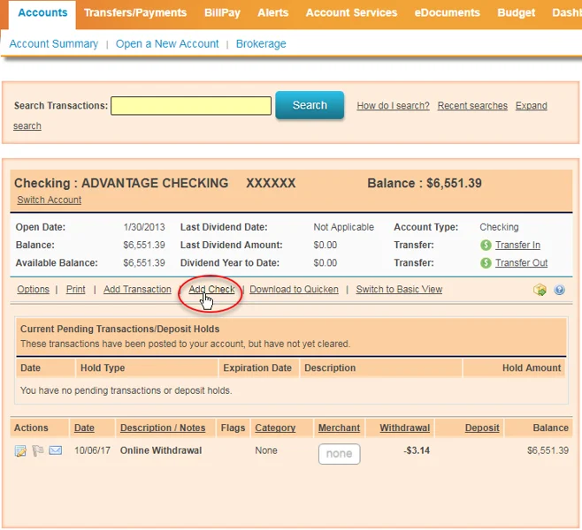Click the Account Summary link
This screenshot has width=582, height=530.
tap(54, 44)
